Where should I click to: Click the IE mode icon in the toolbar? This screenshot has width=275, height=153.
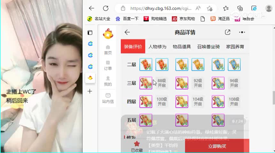point(254,8)
